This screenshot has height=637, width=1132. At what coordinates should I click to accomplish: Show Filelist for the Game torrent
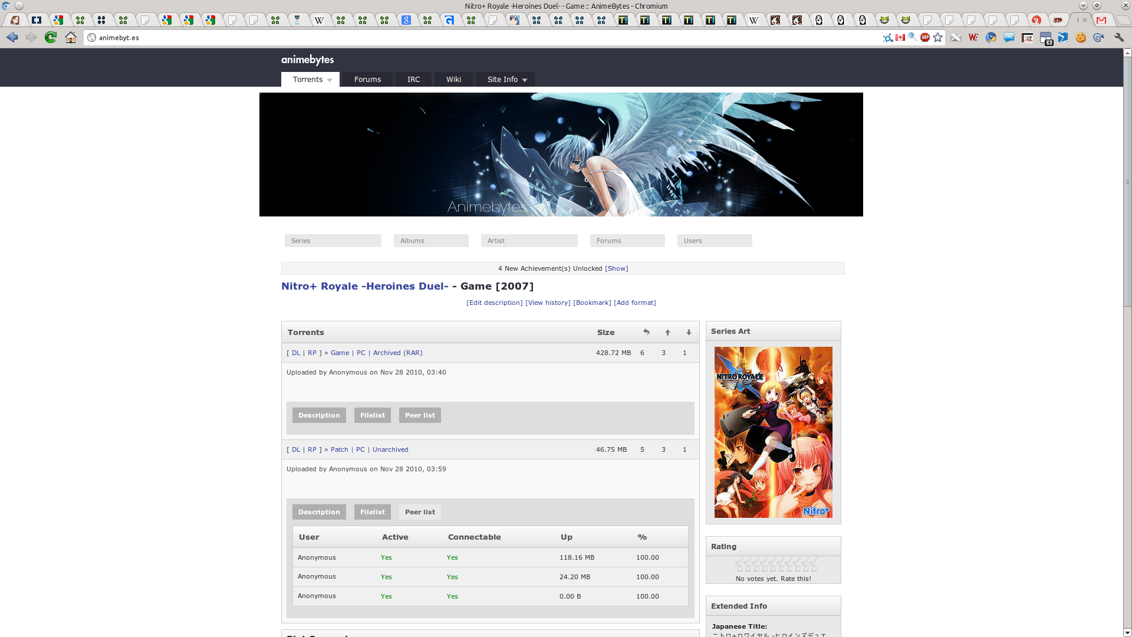373,415
